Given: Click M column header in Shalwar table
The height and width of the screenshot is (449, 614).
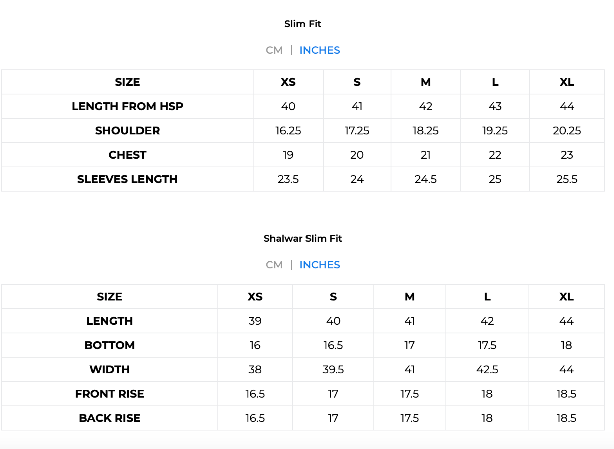Looking at the screenshot, I should tap(410, 297).
